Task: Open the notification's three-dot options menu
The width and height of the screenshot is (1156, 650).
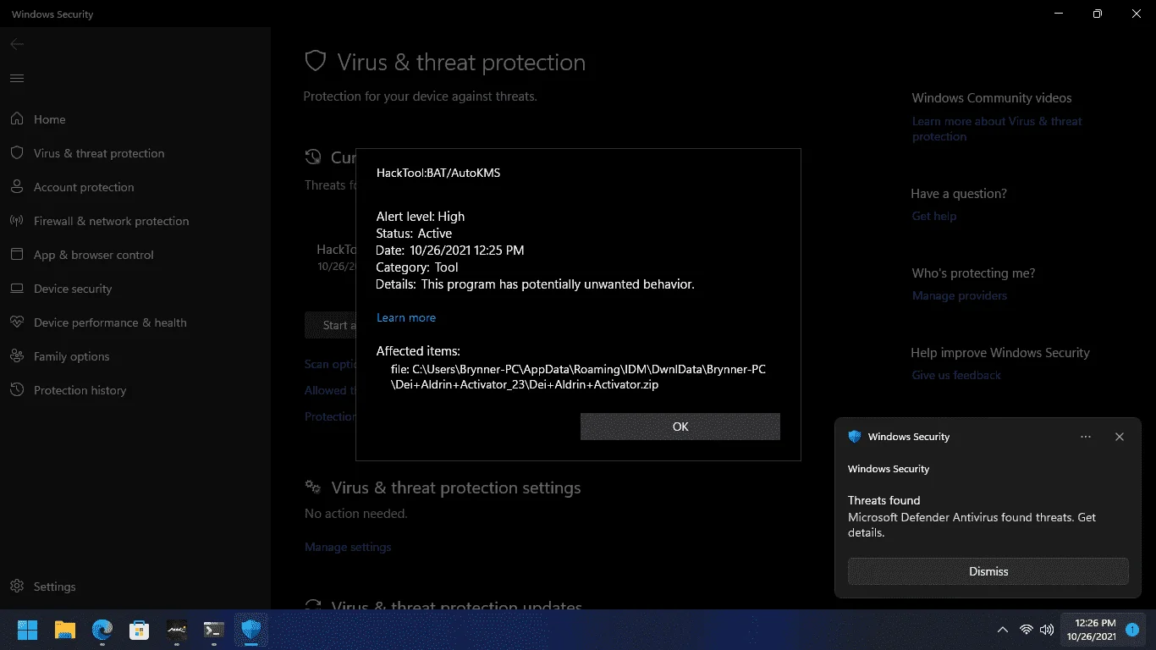Action: [1086, 437]
